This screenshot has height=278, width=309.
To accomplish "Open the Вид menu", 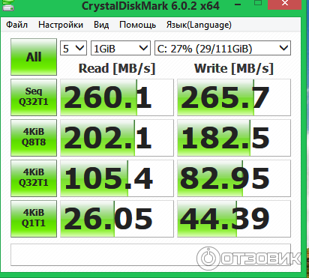I will click(101, 25).
